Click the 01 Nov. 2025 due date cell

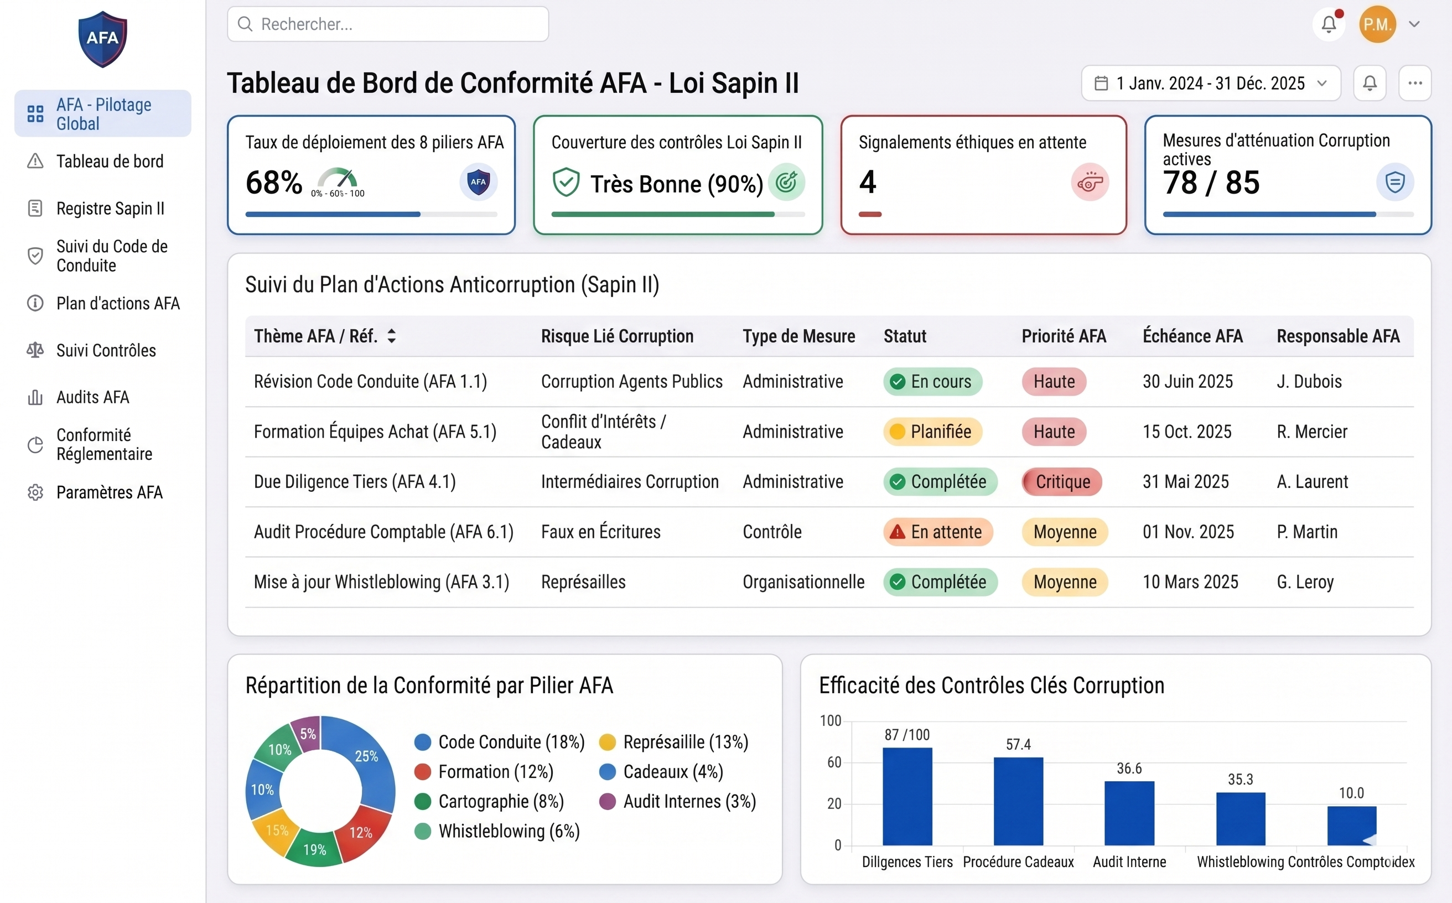(1188, 532)
